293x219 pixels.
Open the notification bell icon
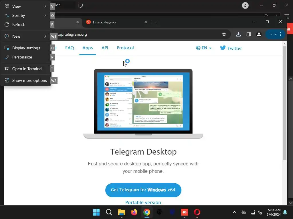(285, 212)
